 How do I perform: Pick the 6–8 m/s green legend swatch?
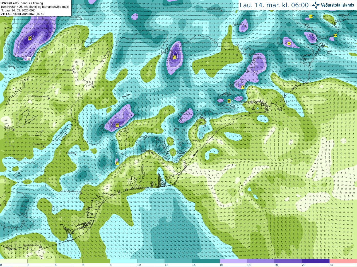(96, 261)
